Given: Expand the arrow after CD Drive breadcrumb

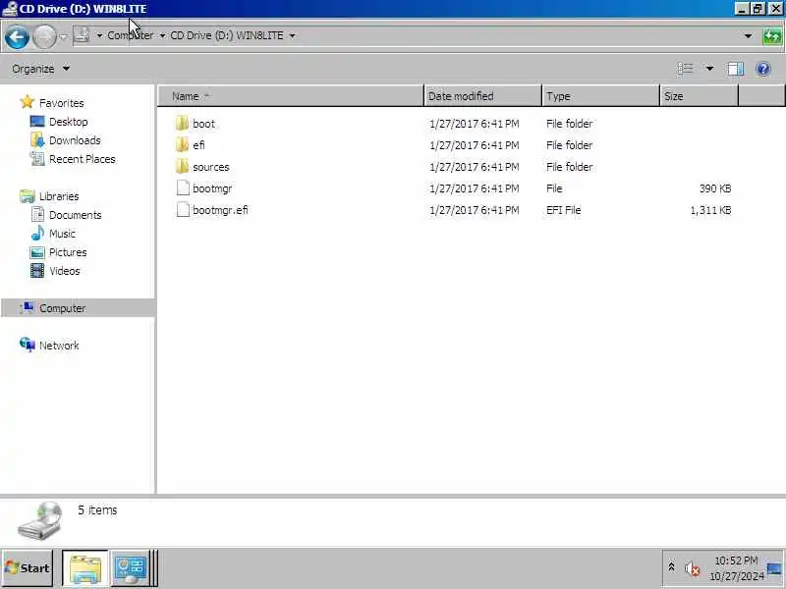Looking at the screenshot, I should (x=292, y=35).
